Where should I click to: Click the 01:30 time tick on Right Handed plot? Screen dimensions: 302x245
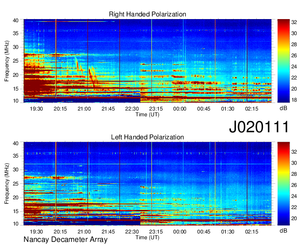pos(228,109)
